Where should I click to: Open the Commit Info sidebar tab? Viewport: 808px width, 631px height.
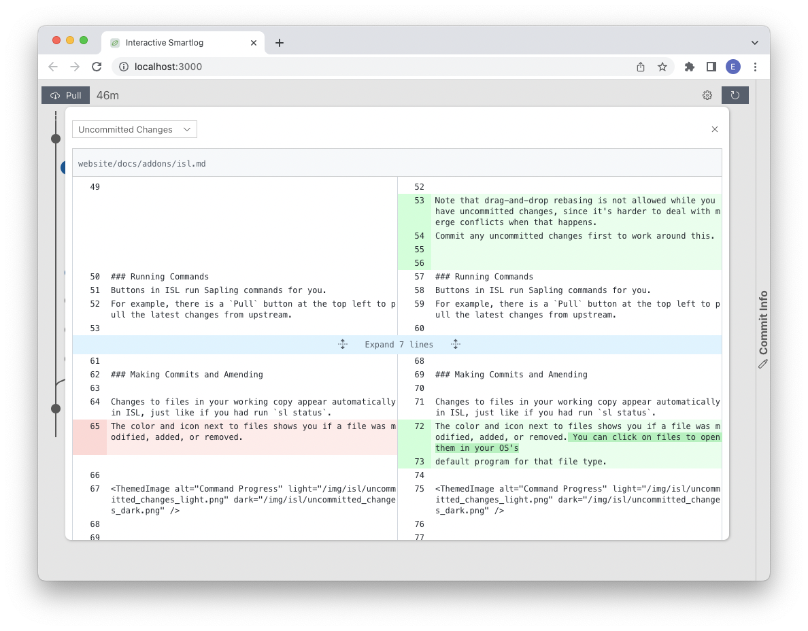pyautogui.click(x=763, y=322)
